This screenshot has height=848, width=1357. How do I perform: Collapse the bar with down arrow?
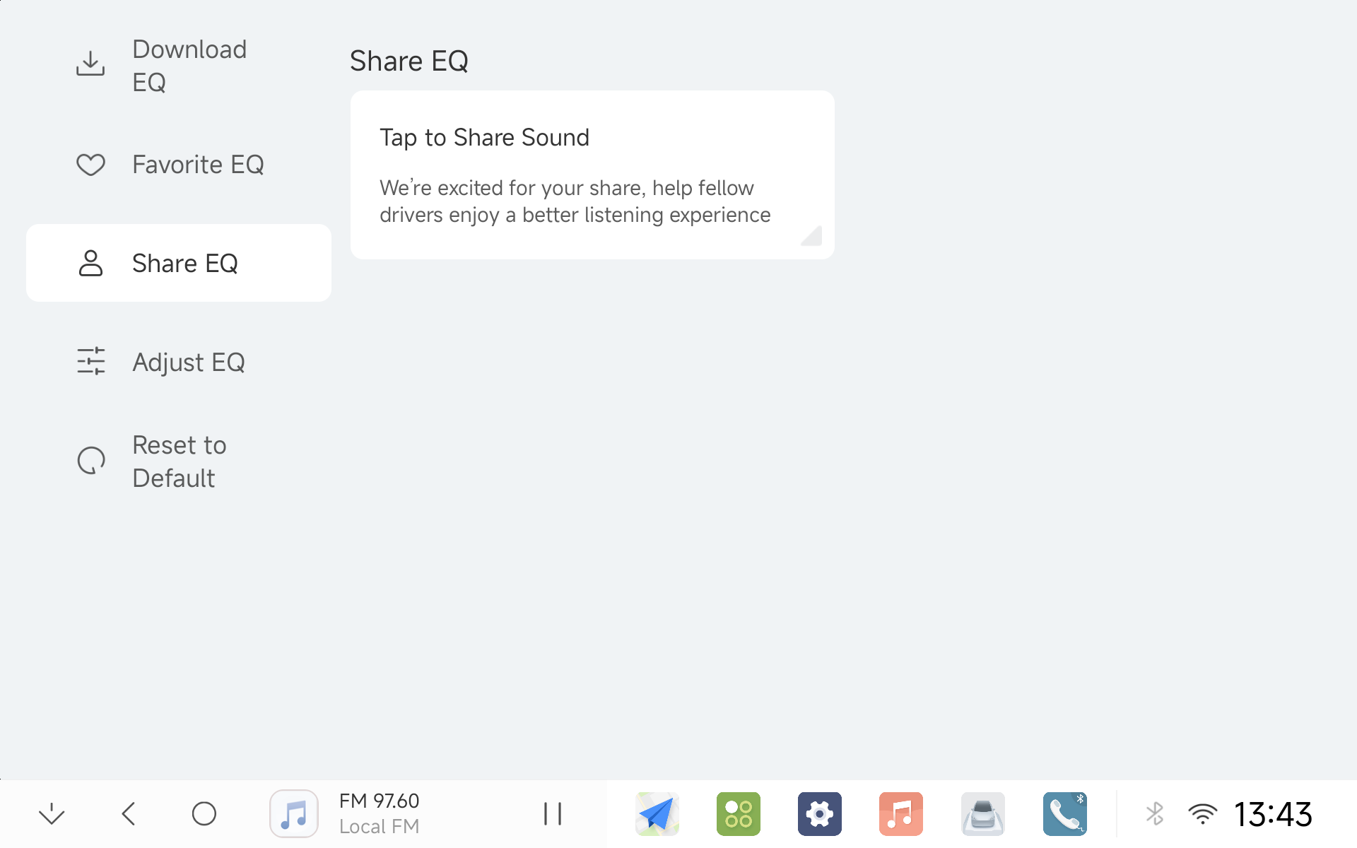point(52,814)
